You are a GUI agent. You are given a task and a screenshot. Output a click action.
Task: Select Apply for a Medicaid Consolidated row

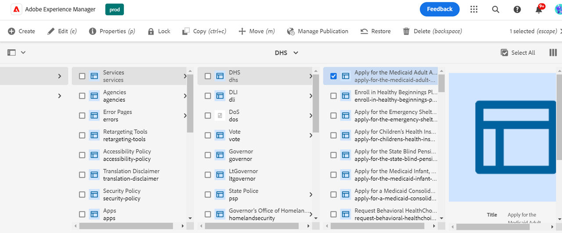(x=381, y=194)
